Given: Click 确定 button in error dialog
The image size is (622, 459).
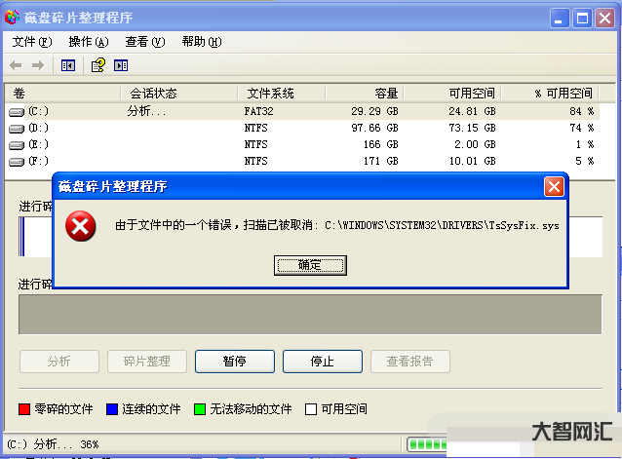Looking at the screenshot, I should (x=310, y=265).
